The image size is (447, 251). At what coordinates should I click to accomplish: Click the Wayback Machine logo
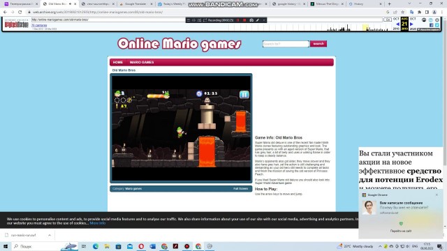point(16,24)
